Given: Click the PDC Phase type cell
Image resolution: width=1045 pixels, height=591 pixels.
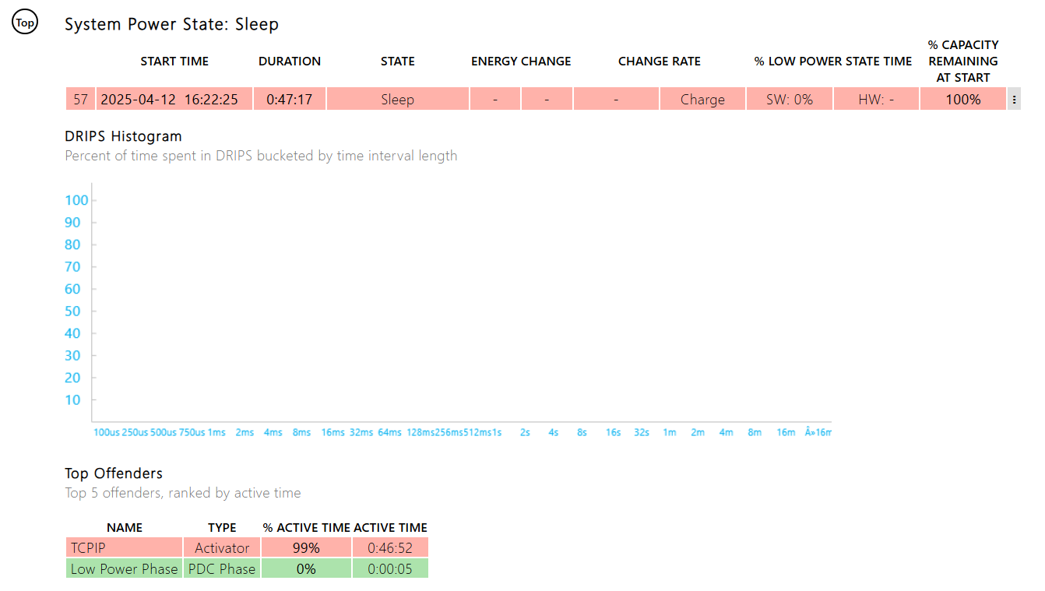Looking at the screenshot, I should (222, 569).
